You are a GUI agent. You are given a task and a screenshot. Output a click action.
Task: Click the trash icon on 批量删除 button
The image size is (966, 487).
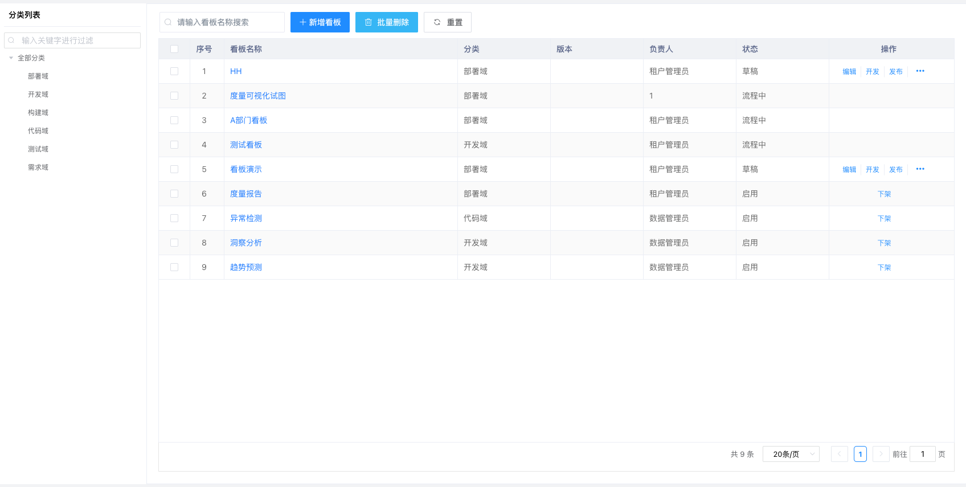(369, 22)
